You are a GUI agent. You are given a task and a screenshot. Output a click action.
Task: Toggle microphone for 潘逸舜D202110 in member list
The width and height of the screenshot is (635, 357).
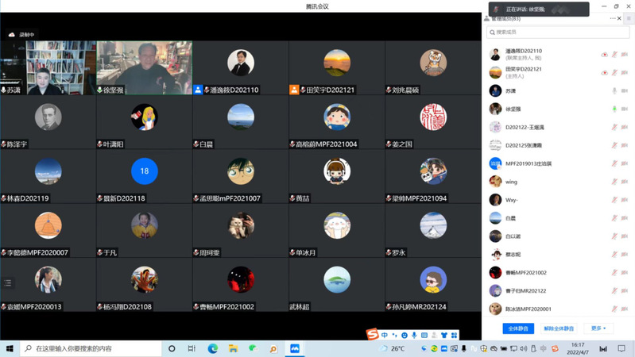click(614, 54)
